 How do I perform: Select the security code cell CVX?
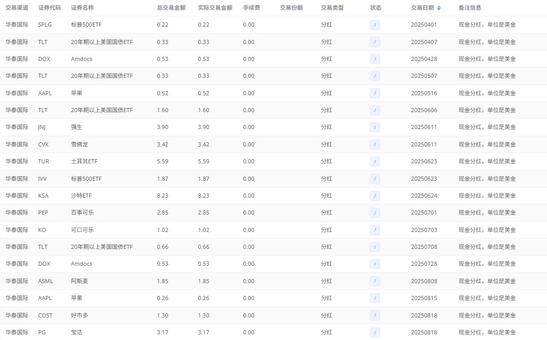[x=43, y=144]
